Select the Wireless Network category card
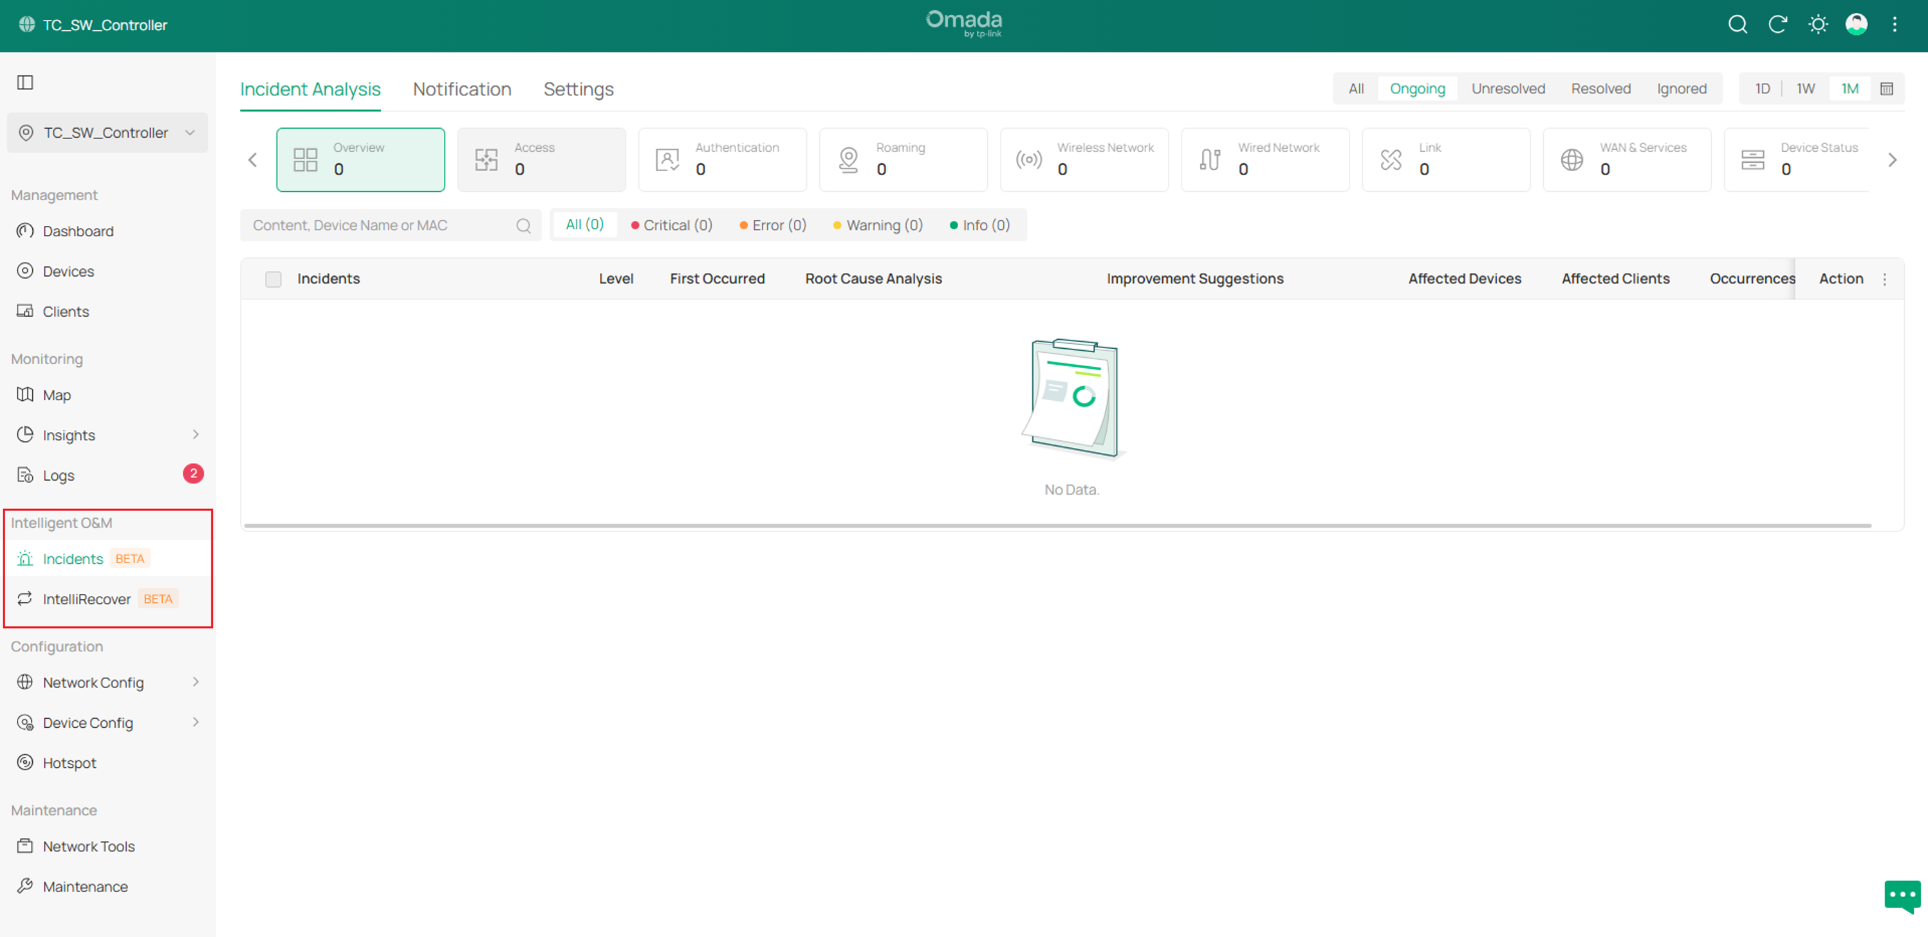The height and width of the screenshot is (937, 1928). point(1084,160)
